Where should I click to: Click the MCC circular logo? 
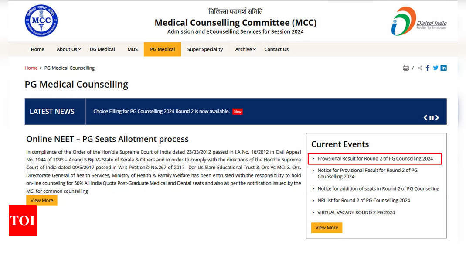pyautogui.click(x=41, y=21)
